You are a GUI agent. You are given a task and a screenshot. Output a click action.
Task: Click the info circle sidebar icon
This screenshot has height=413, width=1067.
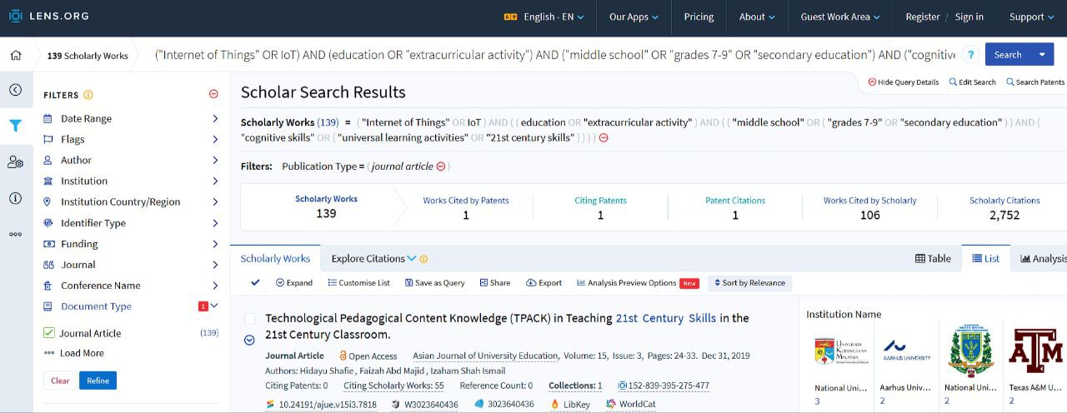(16, 198)
